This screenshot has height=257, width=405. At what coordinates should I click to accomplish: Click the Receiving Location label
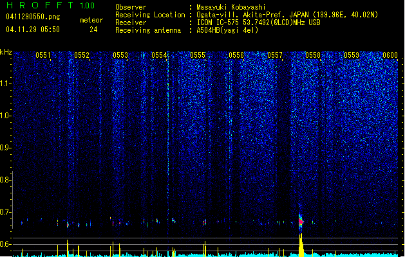coord(150,15)
